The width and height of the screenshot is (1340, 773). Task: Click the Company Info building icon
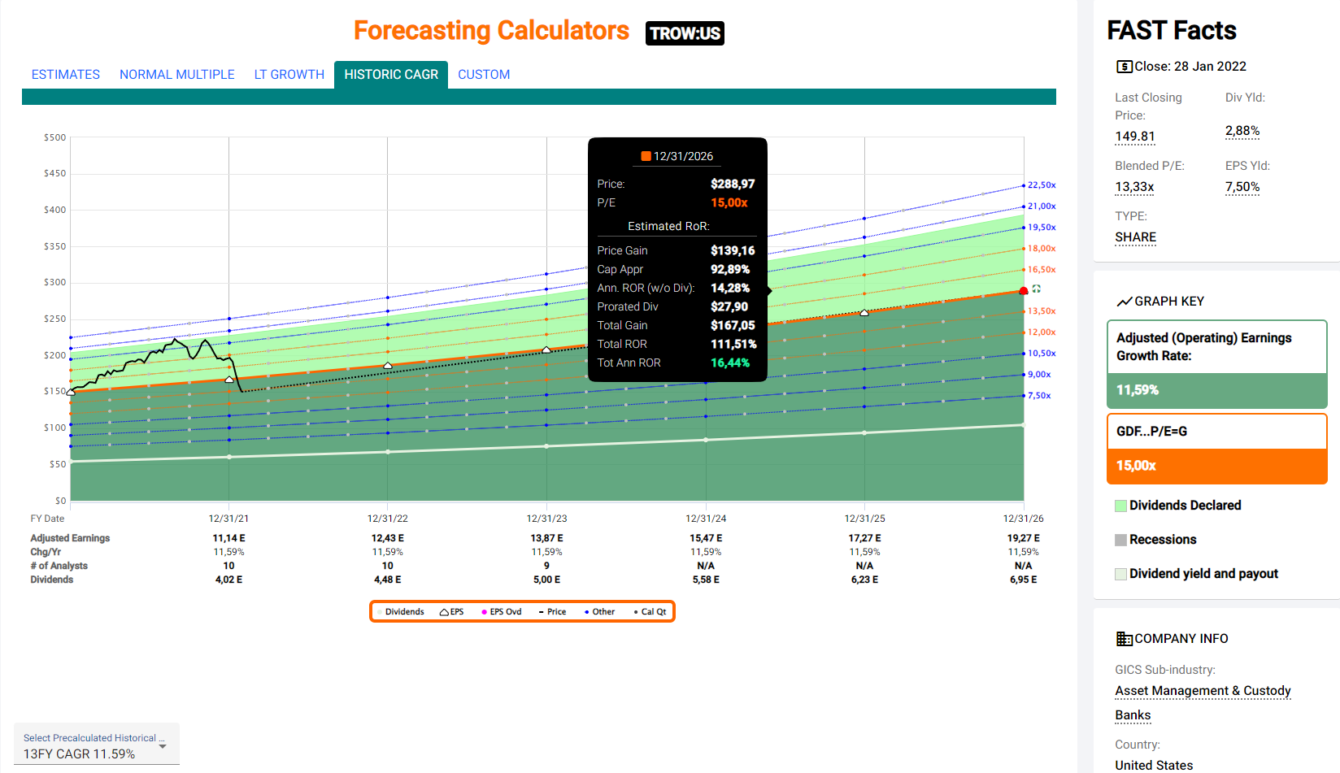1124,639
